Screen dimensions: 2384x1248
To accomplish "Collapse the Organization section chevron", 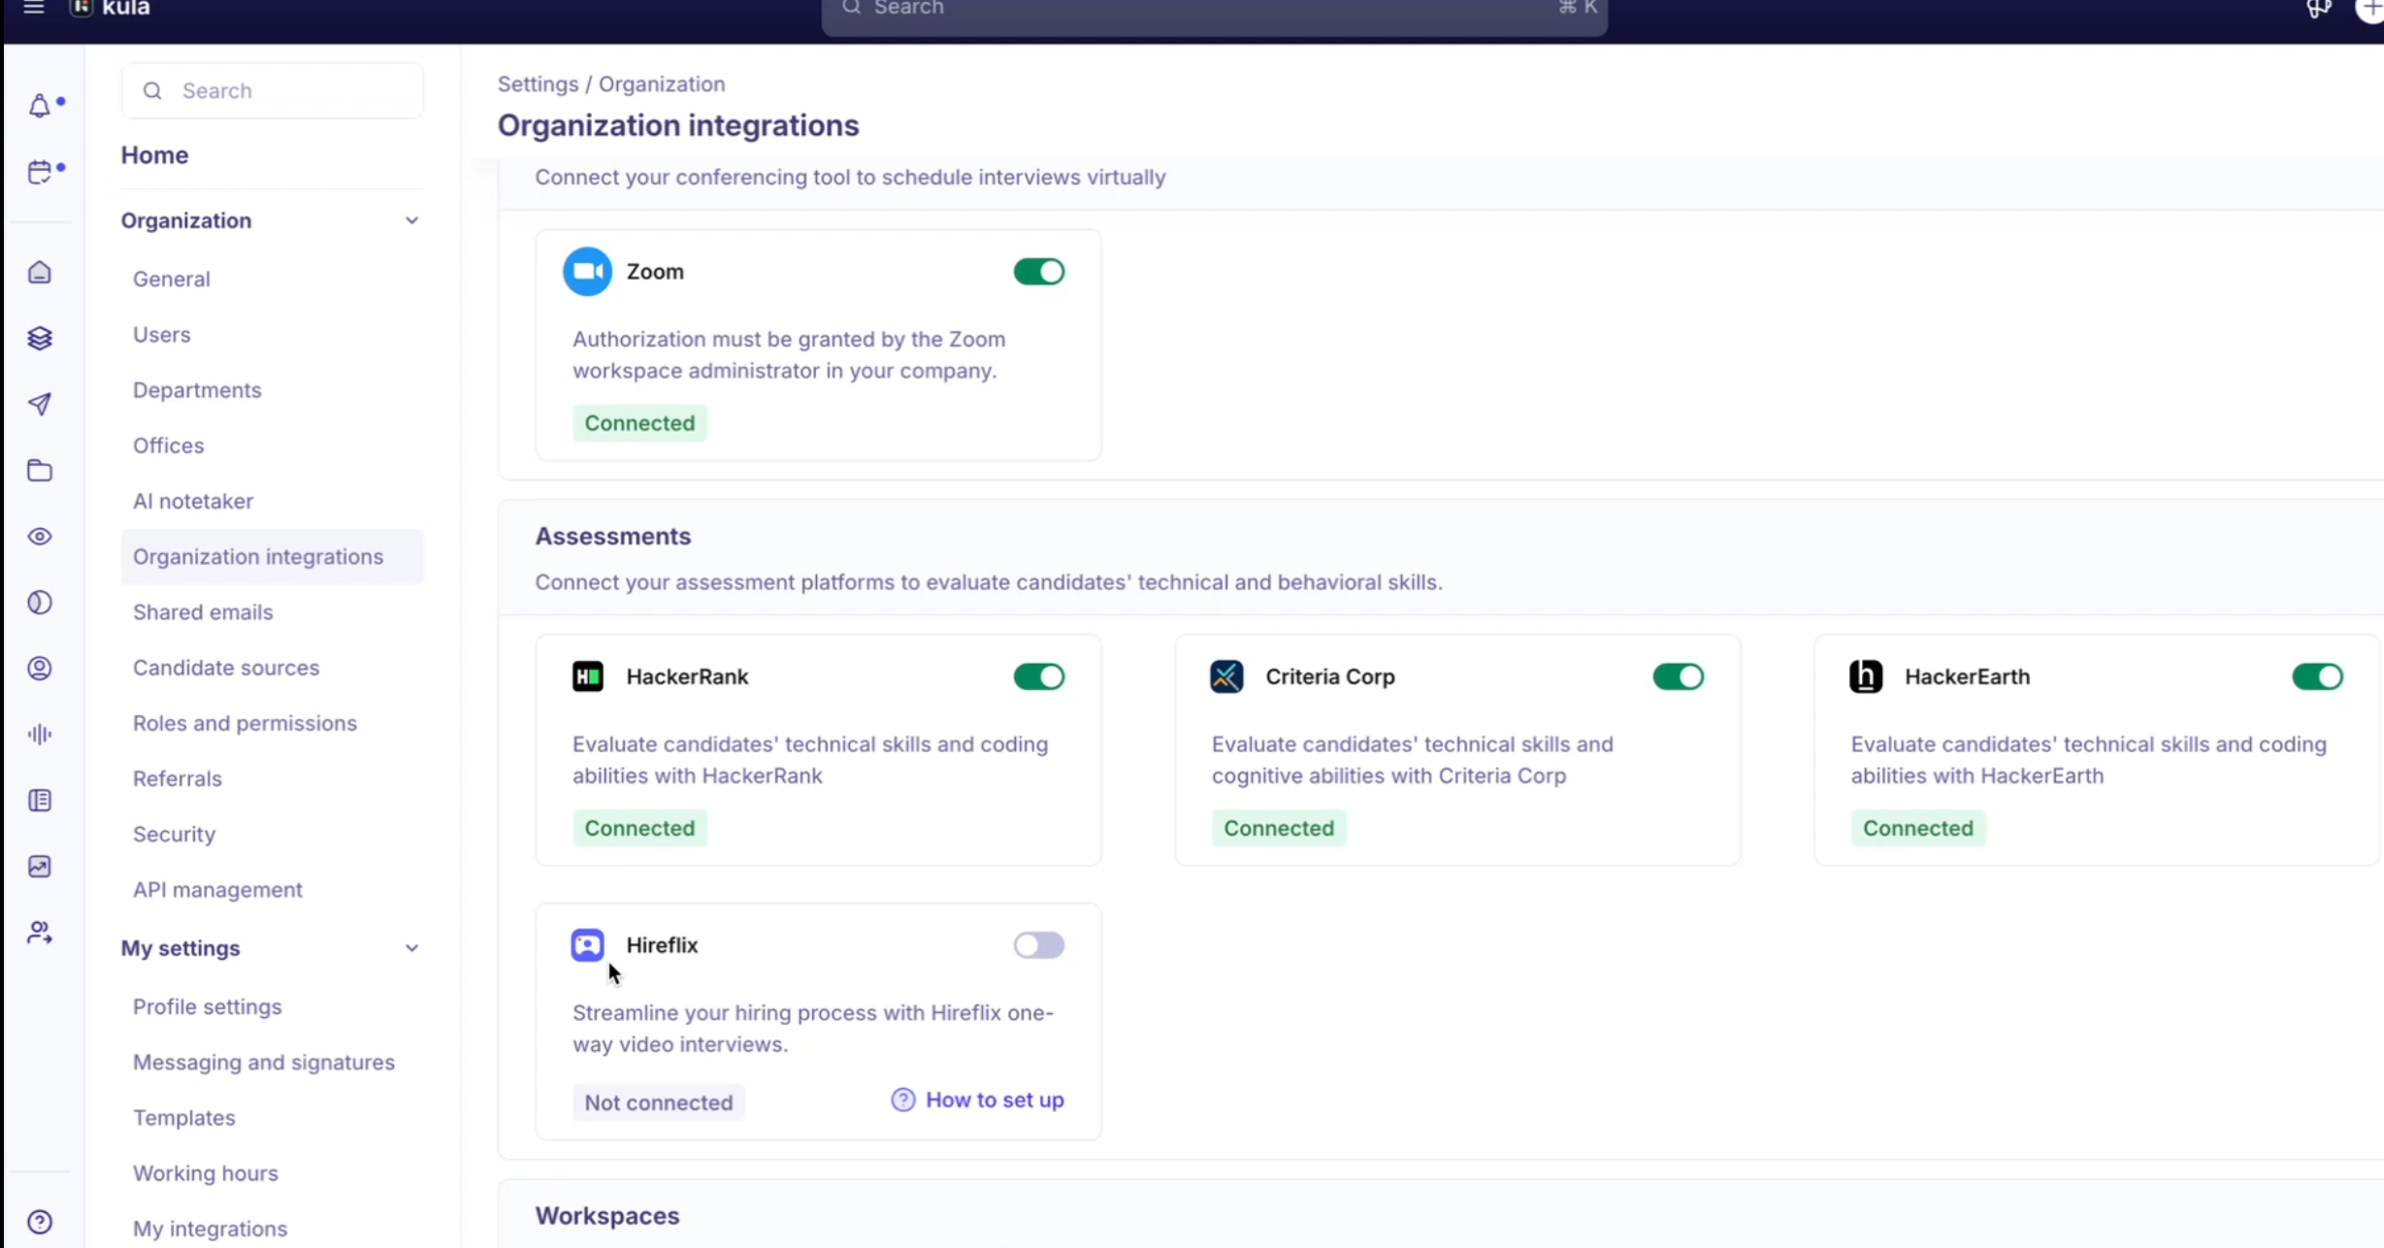I will click(x=411, y=220).
